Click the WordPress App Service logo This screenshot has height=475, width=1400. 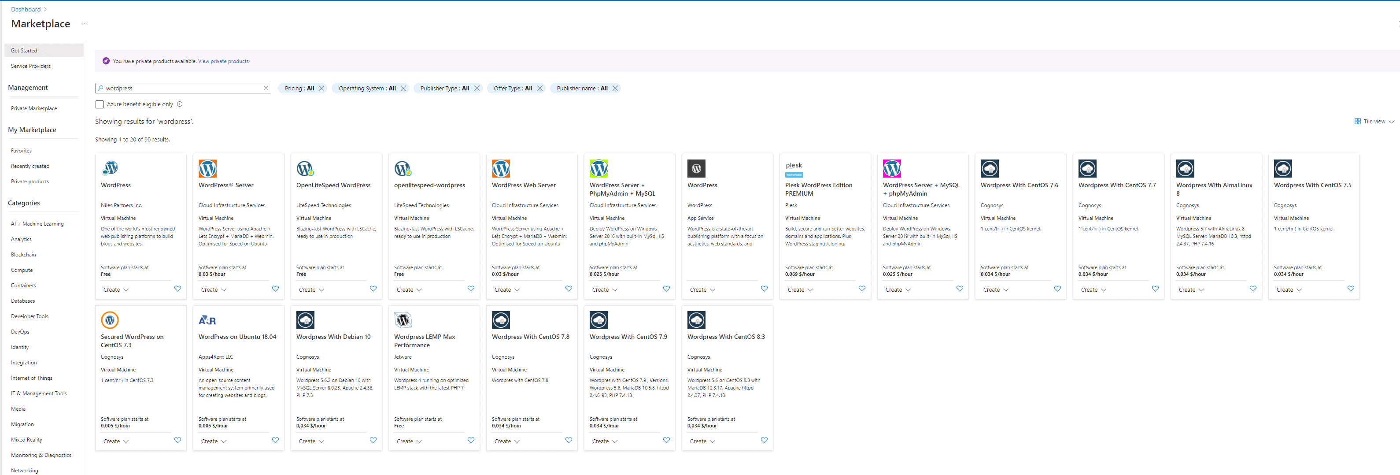tap(696, 168)
